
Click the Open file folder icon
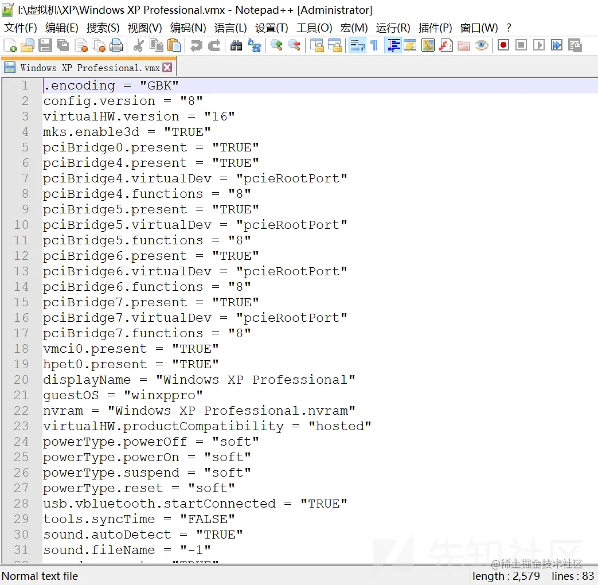pos(28,45)
